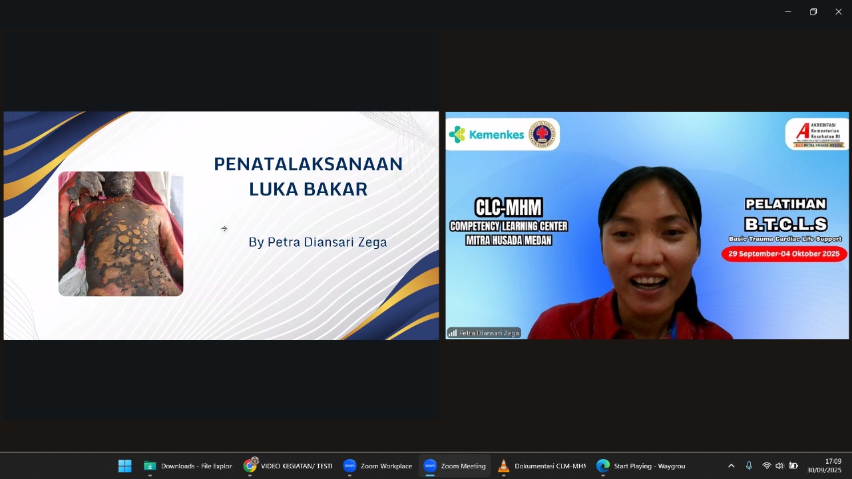Image resolution: width=852 pixels, height=479 pixels.
Task: Open Wi-Fi network settings in tray
Action: point(767,466)
